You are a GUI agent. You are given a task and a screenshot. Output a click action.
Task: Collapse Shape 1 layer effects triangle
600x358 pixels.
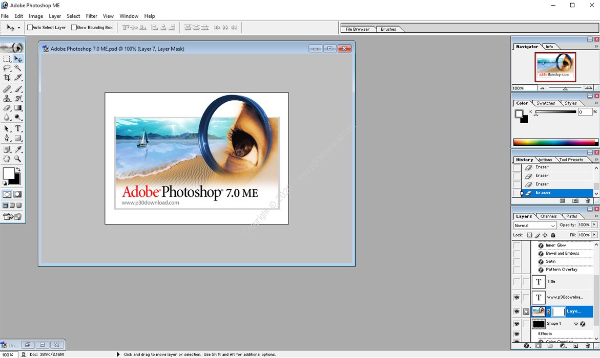[x=575, y=324]
